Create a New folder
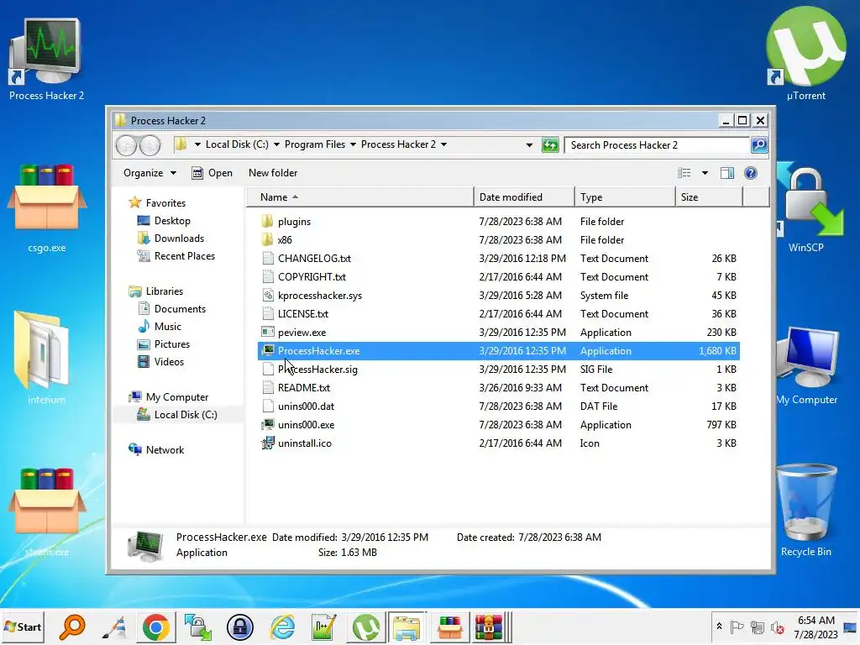The height and width of the screenshot is (645, 860). point(273,173)
